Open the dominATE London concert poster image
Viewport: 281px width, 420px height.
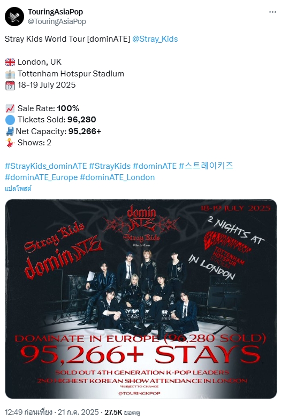(141, 299)
